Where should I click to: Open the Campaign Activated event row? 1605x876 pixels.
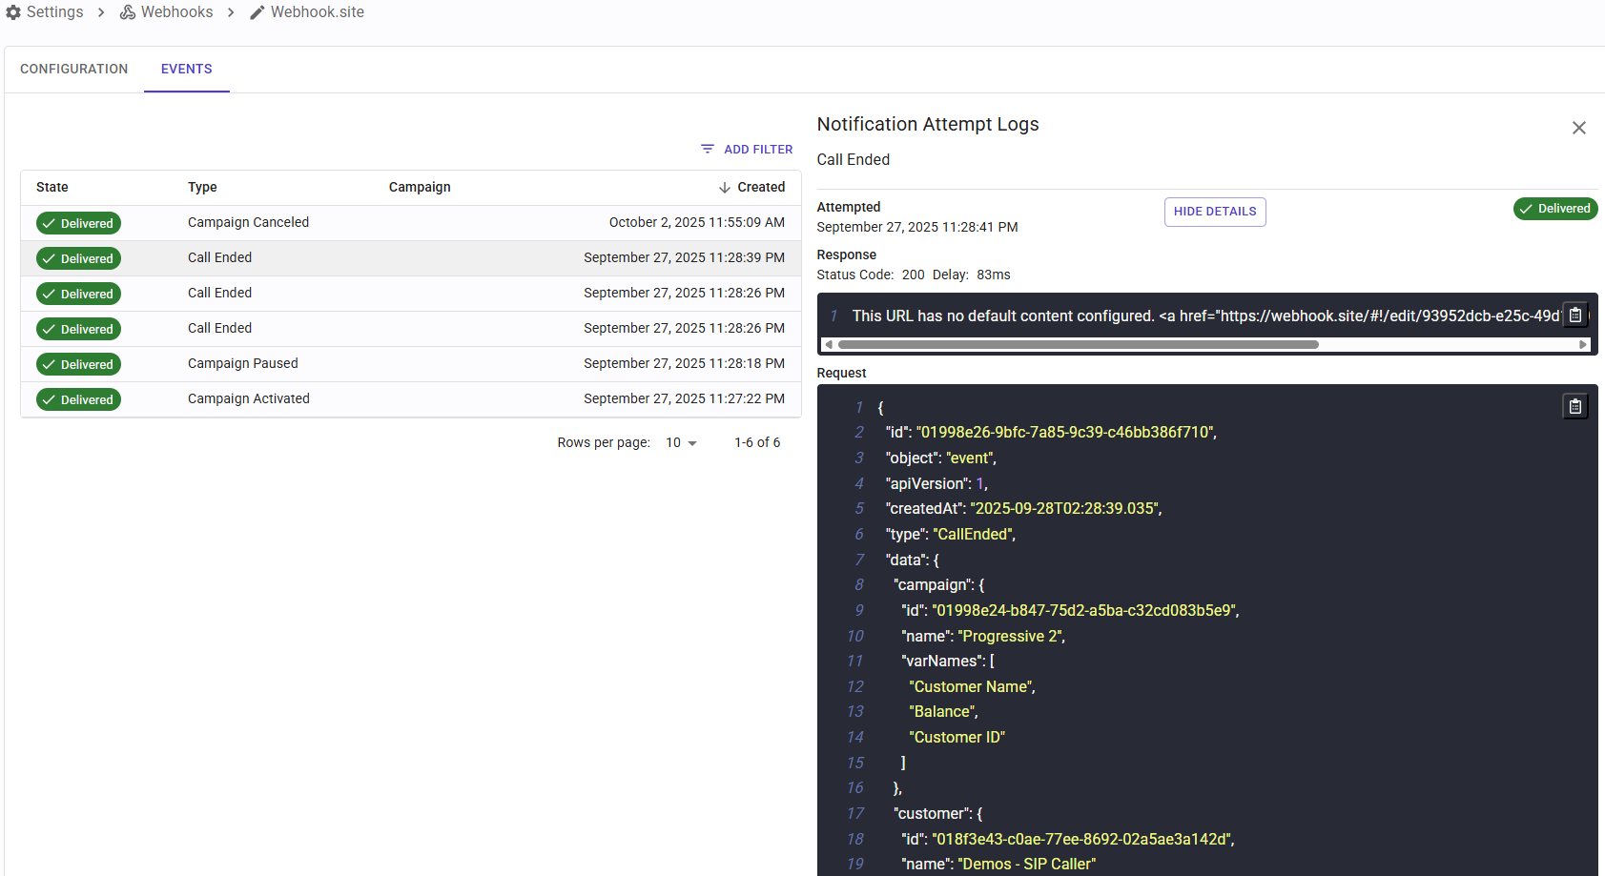click(410, 399)
